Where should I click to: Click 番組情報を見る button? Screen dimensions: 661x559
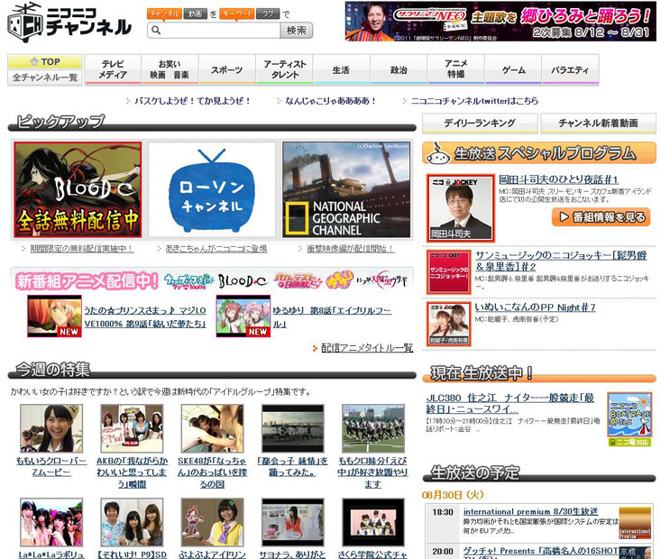point(601,217)
